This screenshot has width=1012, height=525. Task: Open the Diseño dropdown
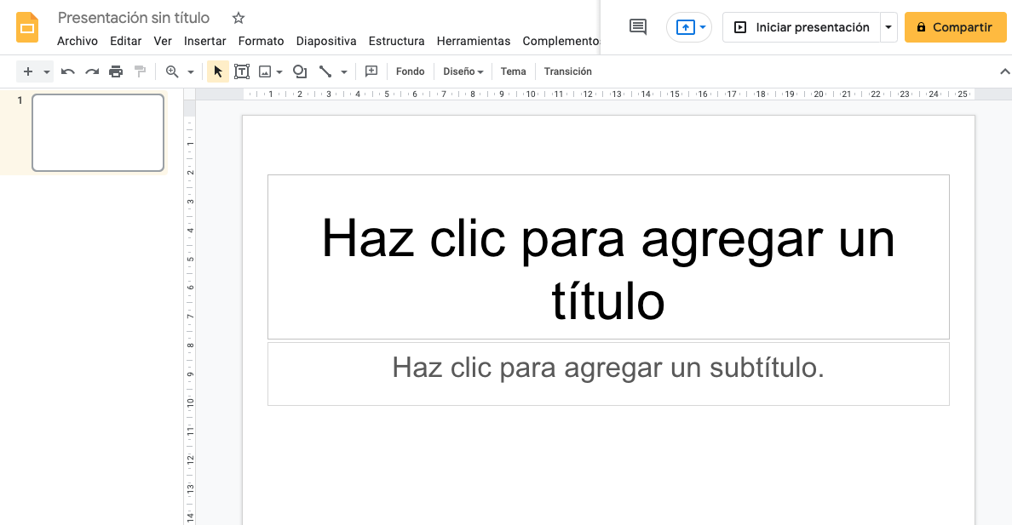click(x=463, y=71)
